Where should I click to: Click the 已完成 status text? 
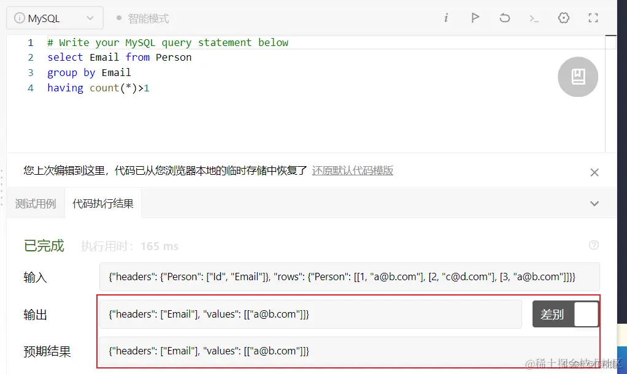tap(44, 245)
